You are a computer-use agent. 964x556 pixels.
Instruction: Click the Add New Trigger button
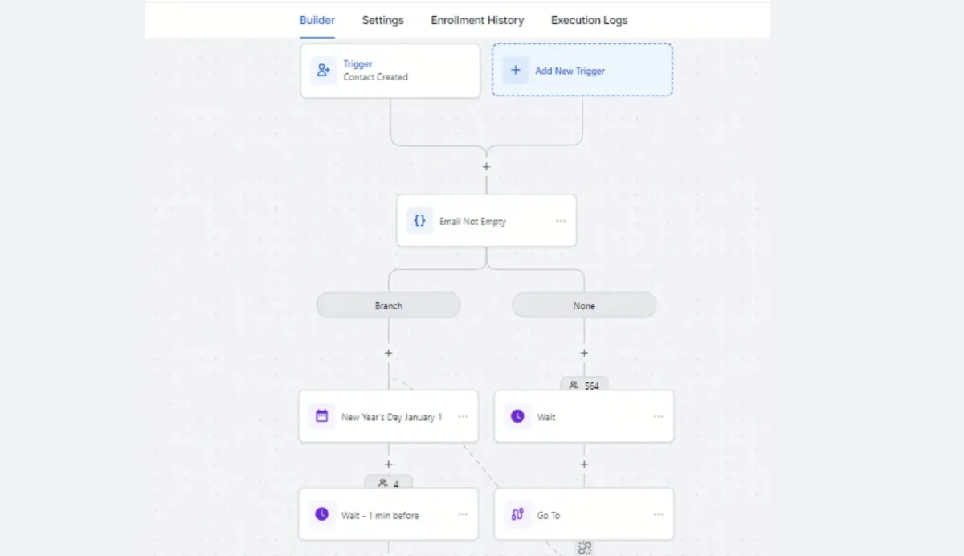pyautogui.click(x=582, y=71)
